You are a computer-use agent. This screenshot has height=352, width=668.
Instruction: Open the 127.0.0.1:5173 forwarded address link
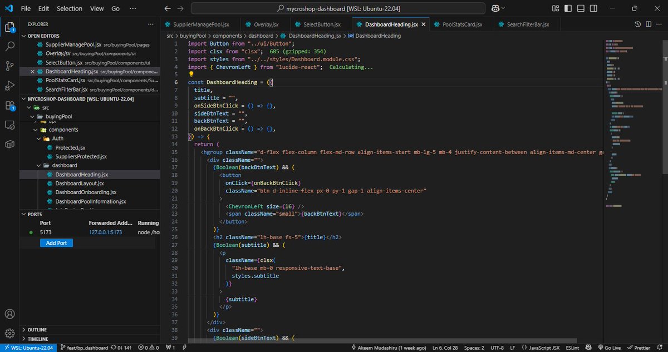(x=105, y=232)
